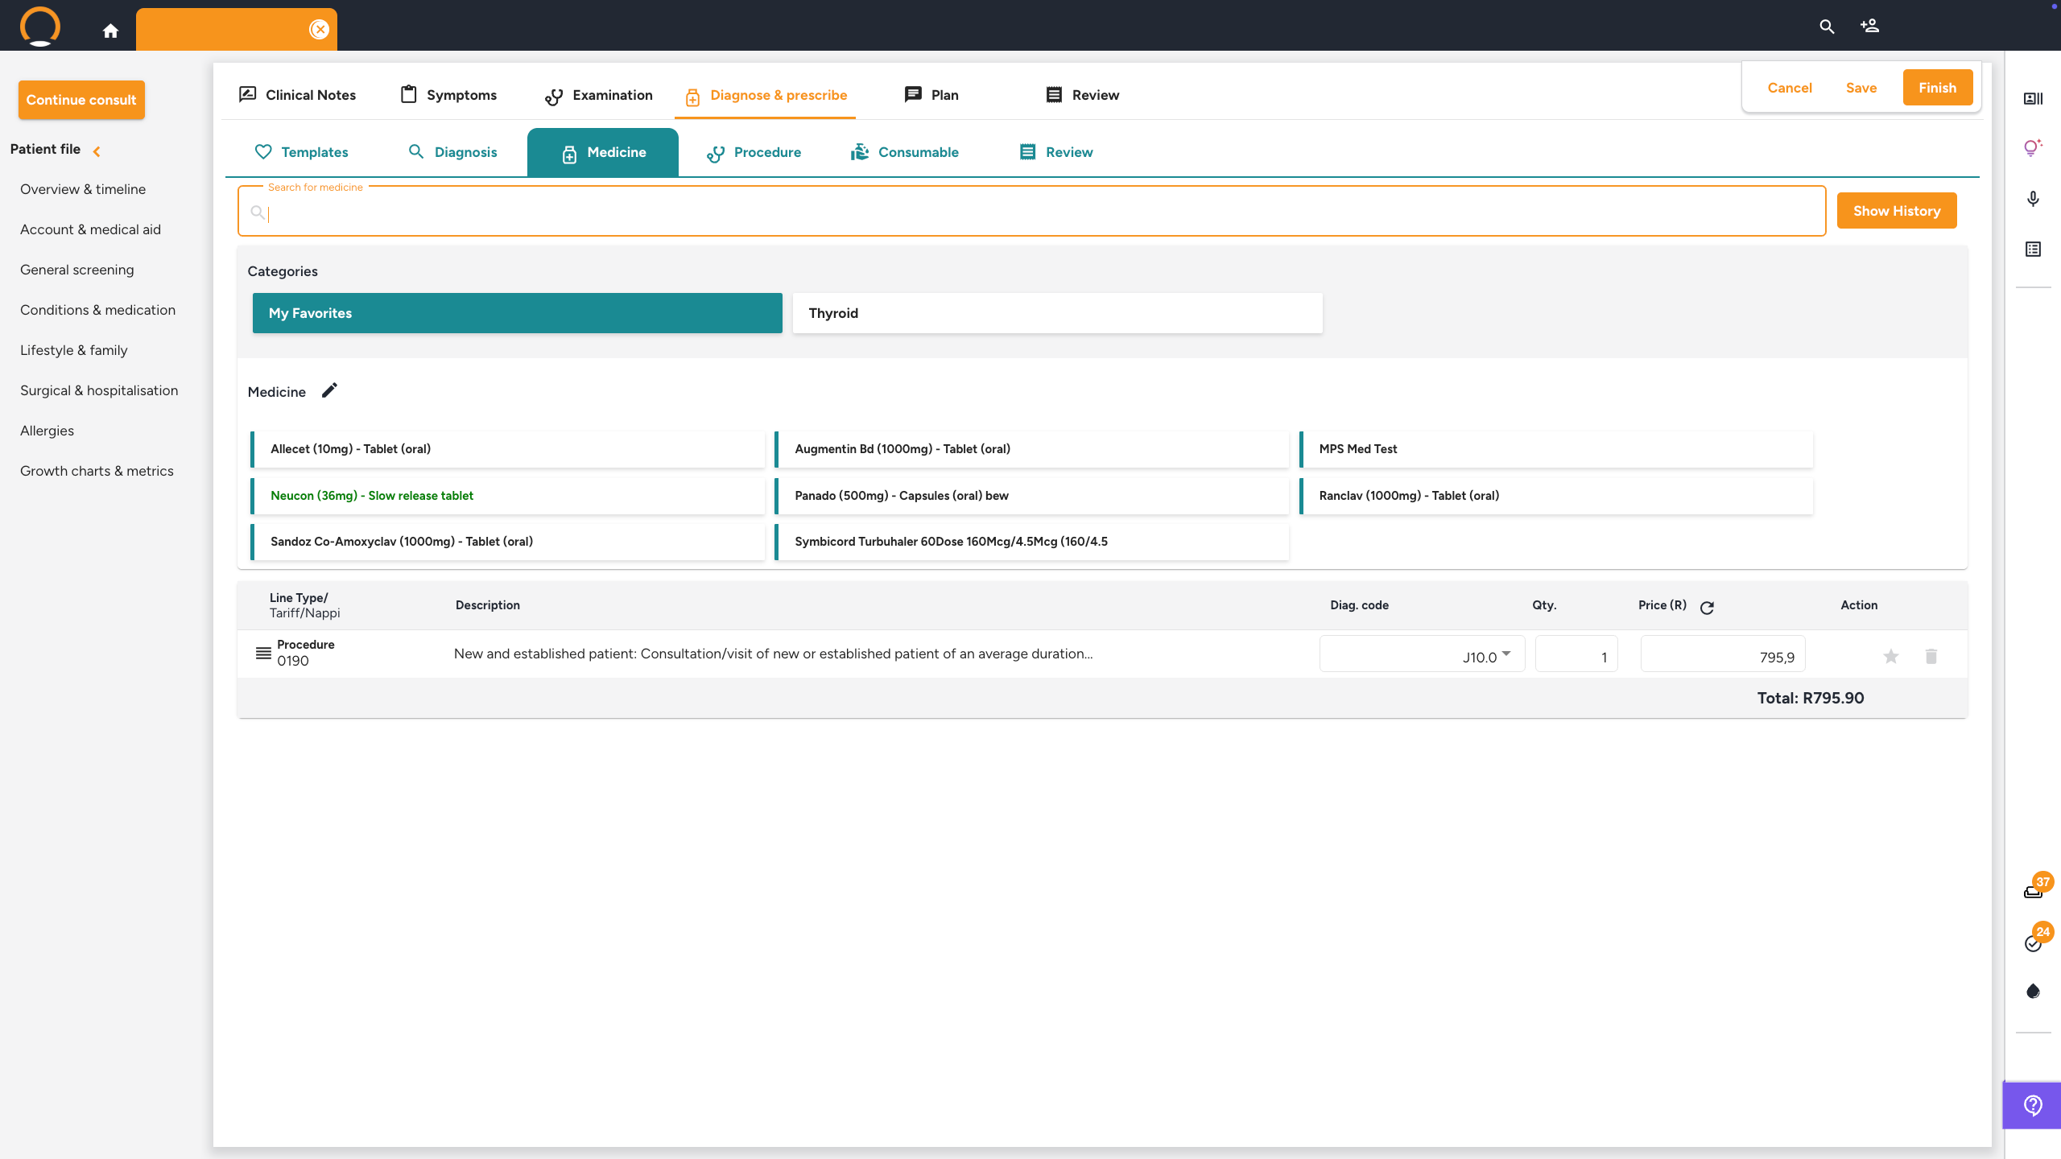Click the Show History button
The width and height of the screenshot is (2061, 1159).
[x=1896, y=211]
